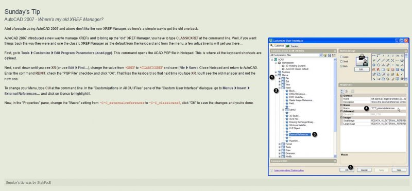
Task: Select the Draw menu node label
Action: [x=288, y=150]
